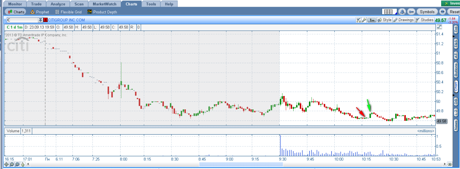This screenshot has height=169, width=460.
Task: Select the Charts sub-tab
Action: click(16, 12)
